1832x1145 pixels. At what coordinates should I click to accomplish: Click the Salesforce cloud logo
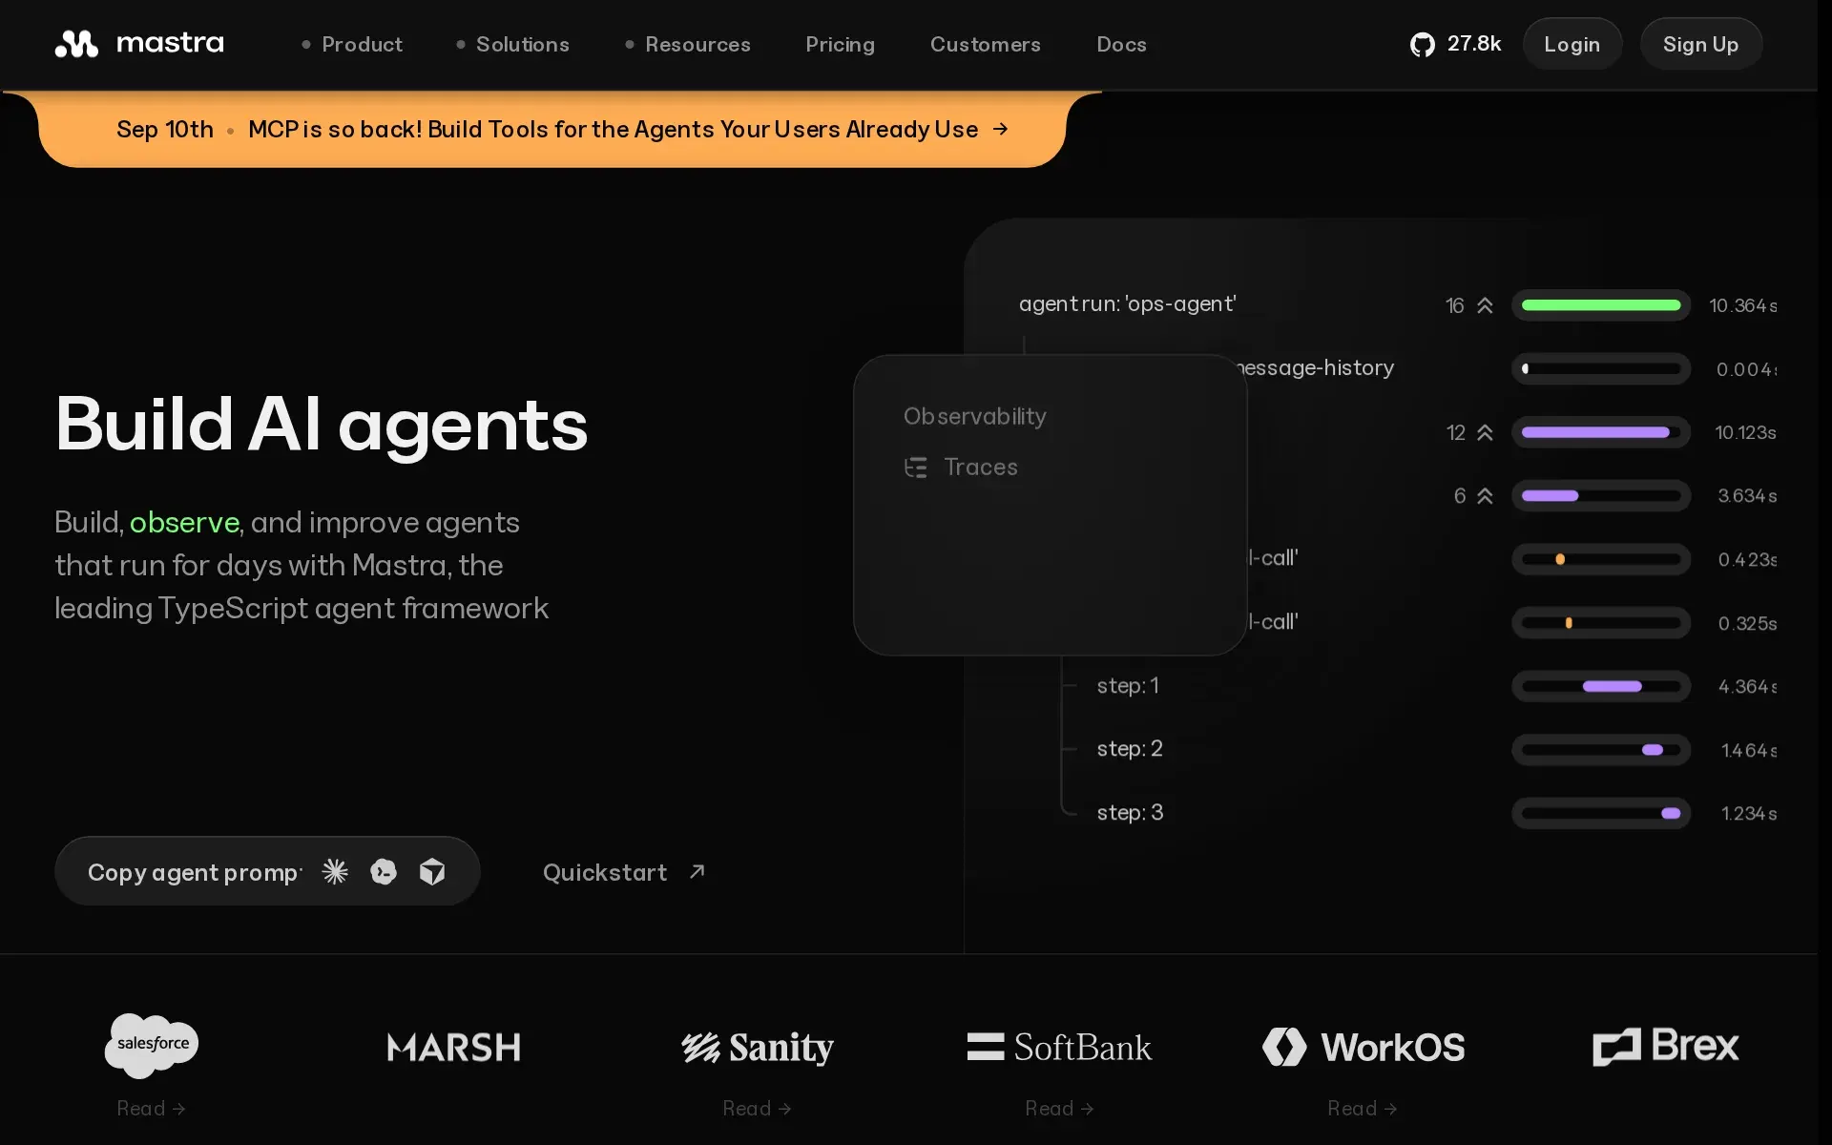(152, 1046)
